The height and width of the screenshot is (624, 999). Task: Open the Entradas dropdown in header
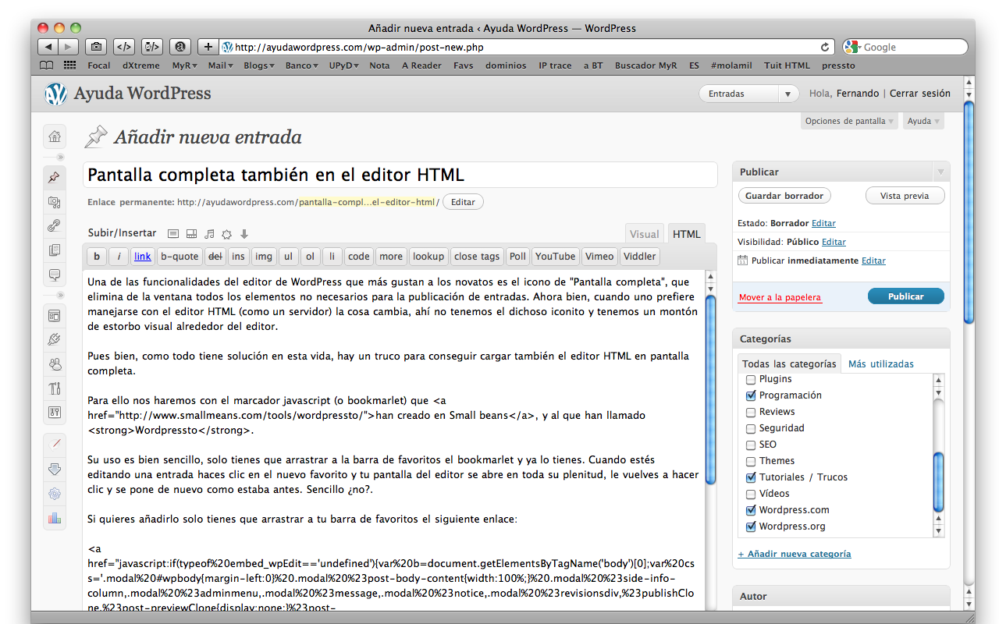(x=748, y=94)
